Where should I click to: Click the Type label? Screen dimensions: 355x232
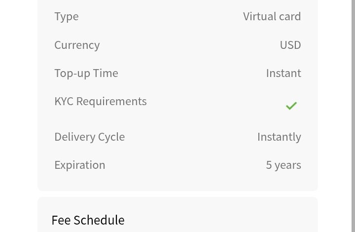[66, 16]
